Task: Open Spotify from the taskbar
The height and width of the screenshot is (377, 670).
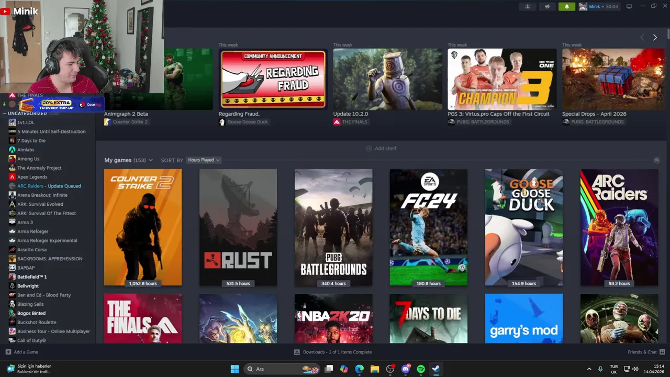Action: click(421, 369)
